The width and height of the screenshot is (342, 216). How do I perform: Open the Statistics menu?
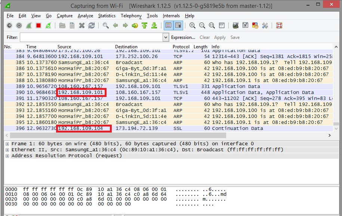[107, 16]
